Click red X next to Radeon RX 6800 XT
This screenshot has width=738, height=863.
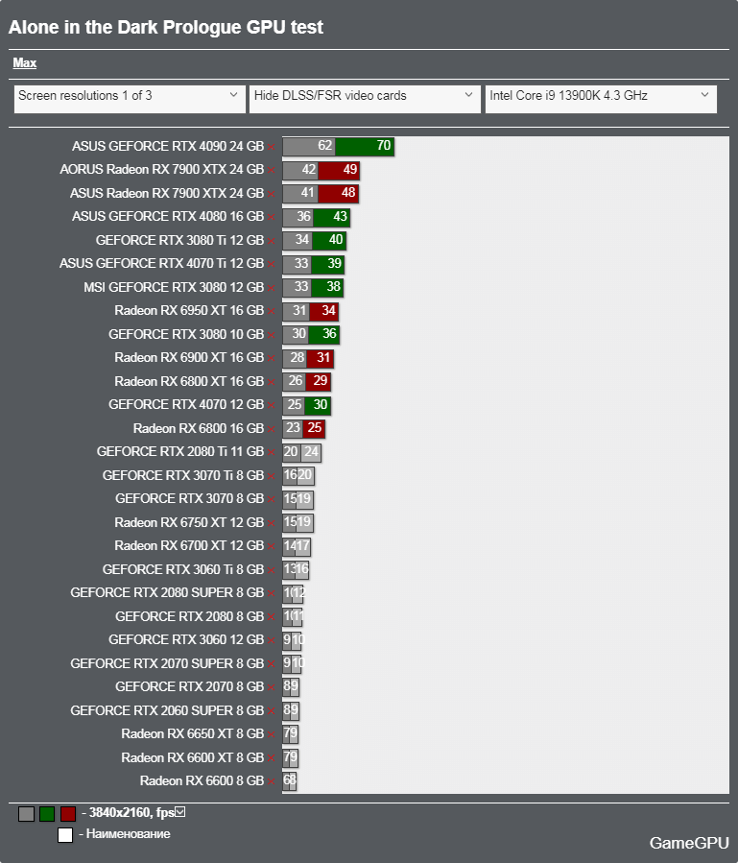(272, 382)
